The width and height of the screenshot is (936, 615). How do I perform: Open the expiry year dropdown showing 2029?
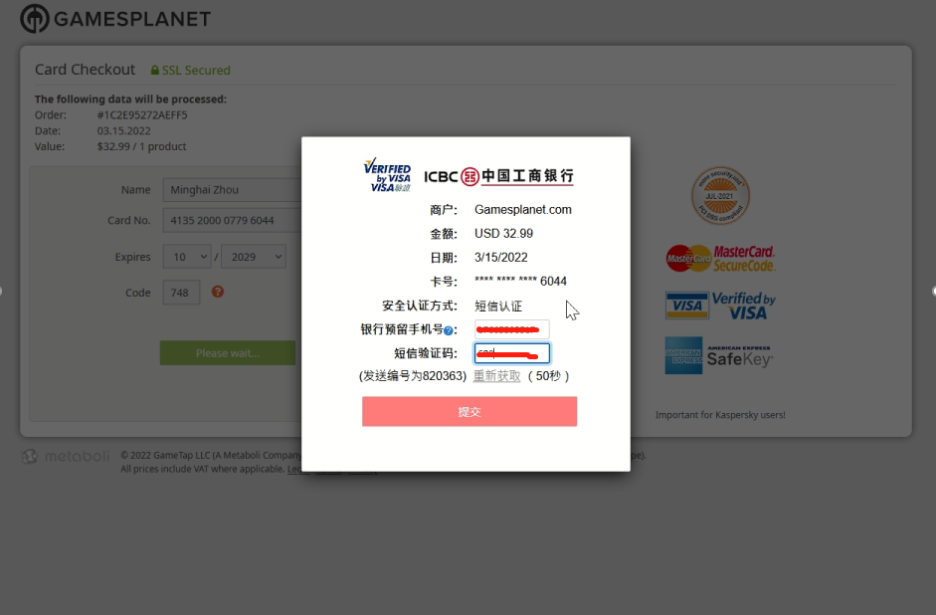pyautogui.click(x=254, y=257)
